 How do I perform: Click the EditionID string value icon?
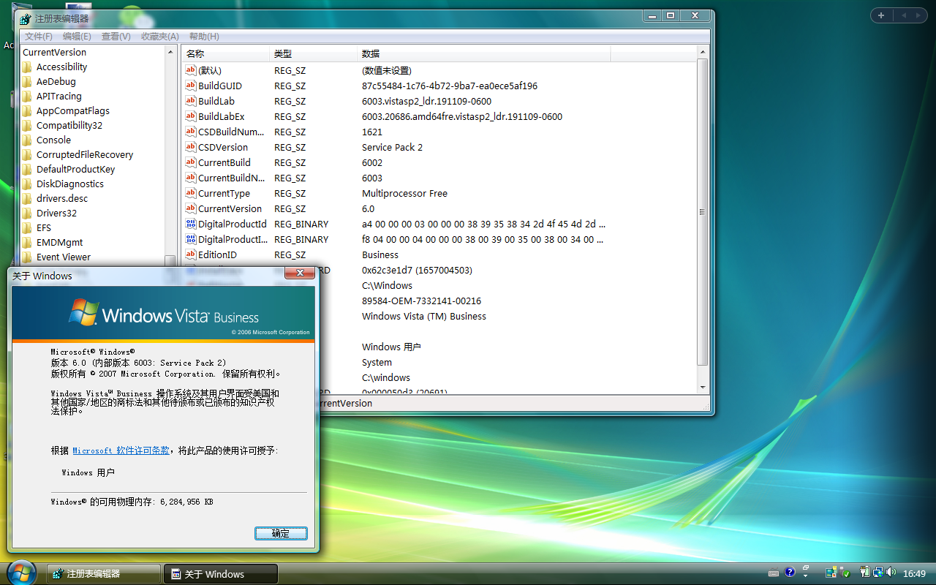tap(191, 254)
